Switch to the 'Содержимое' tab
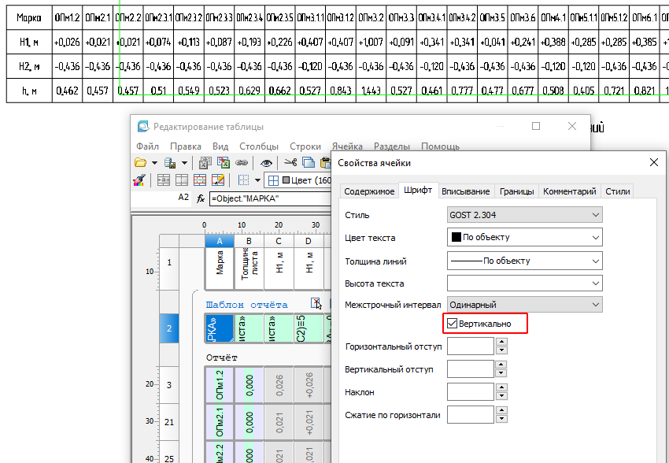The height and width of the screenshot is (463, 669). point(369,191)
